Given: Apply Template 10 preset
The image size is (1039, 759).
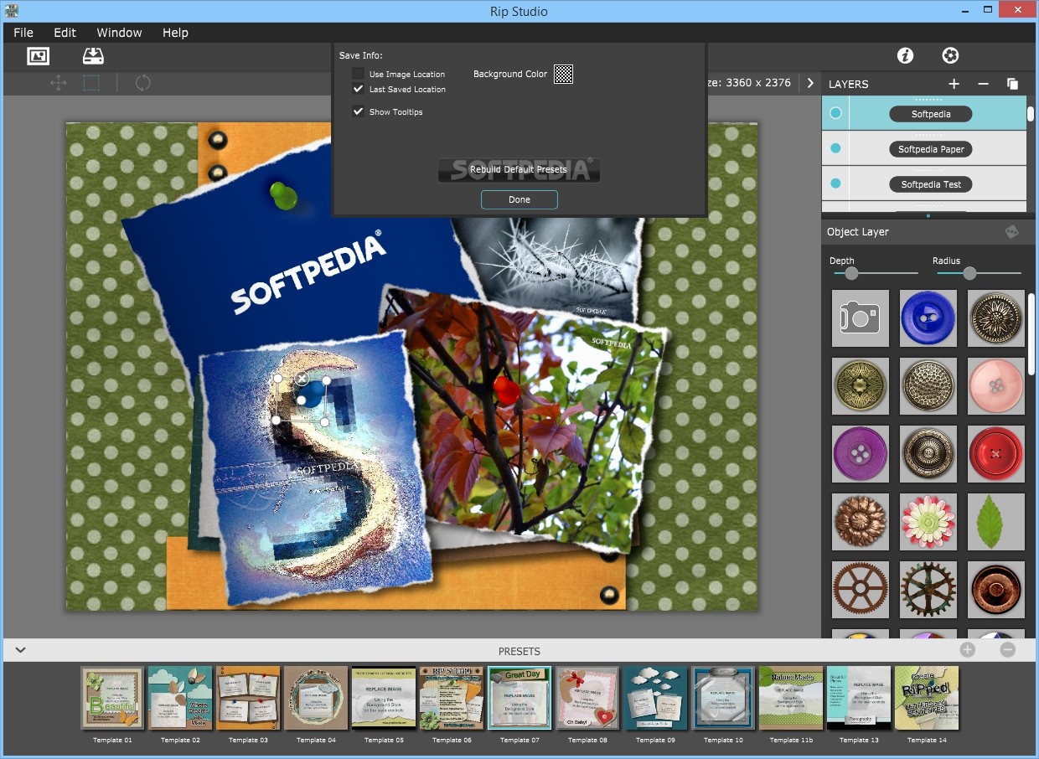Looking at the screenshot, I should pos(723,699).
